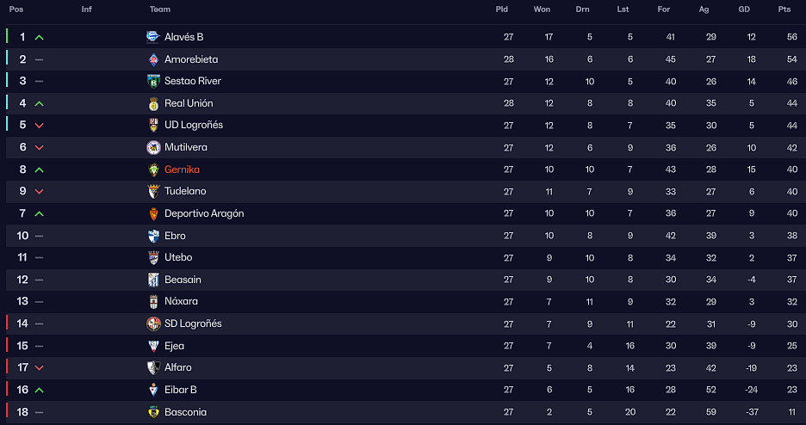Click the Deportivo Aragón crest
Viewport: 806px width, 425px height.
pyautogui.click(x=153, y=213)
